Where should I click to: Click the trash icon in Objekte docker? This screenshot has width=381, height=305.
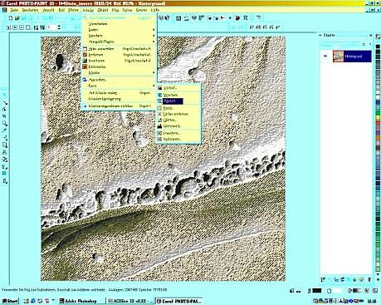[369, 279]
